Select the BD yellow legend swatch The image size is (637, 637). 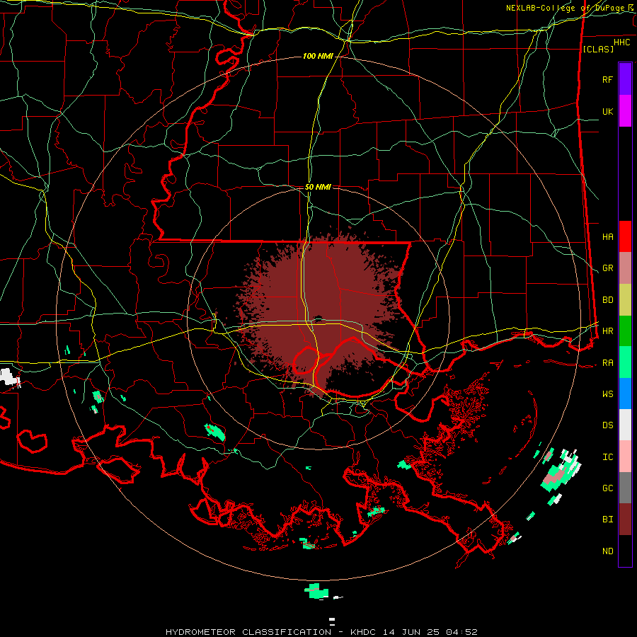tap(625, 300)
